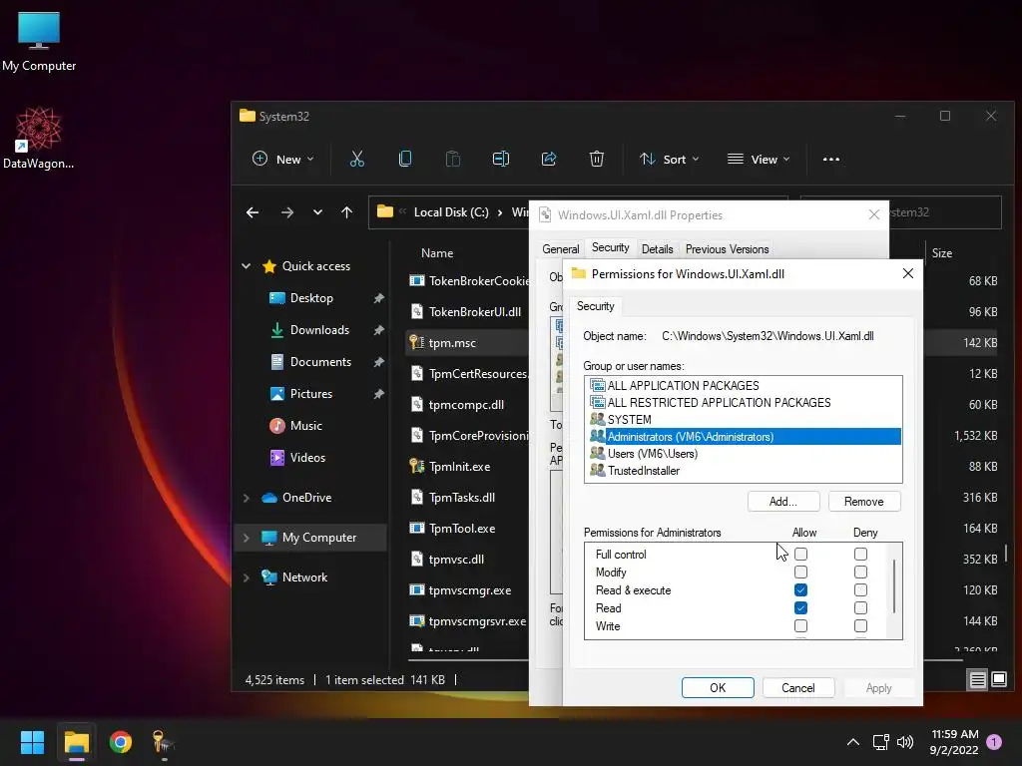Expand the OneDrive tree node
This screenshot has width=1022, height=766.
click(247, 498)
